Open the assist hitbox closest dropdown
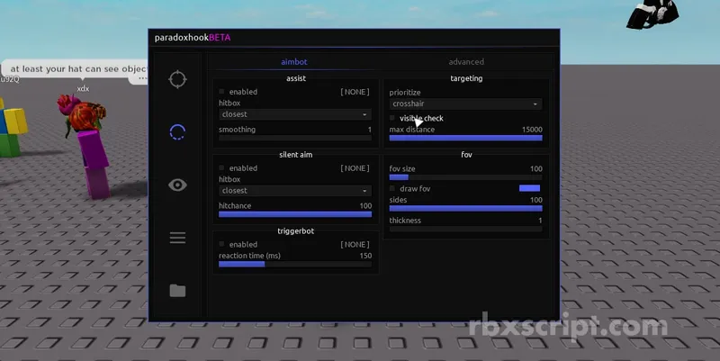Viewport: 720px width, 361px height. [295, 114]
